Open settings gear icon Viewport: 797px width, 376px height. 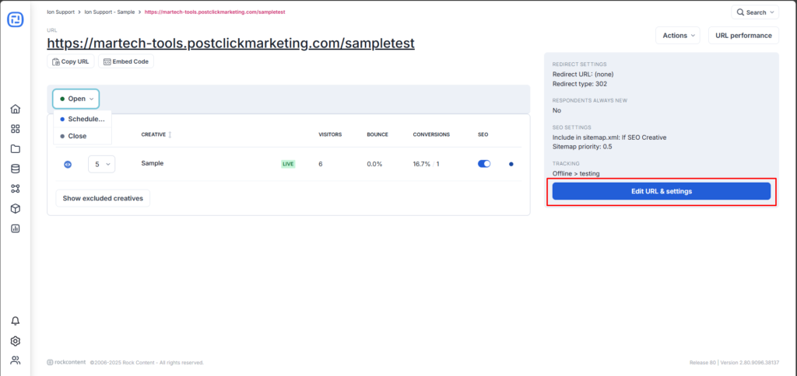[x=16, y=340]
